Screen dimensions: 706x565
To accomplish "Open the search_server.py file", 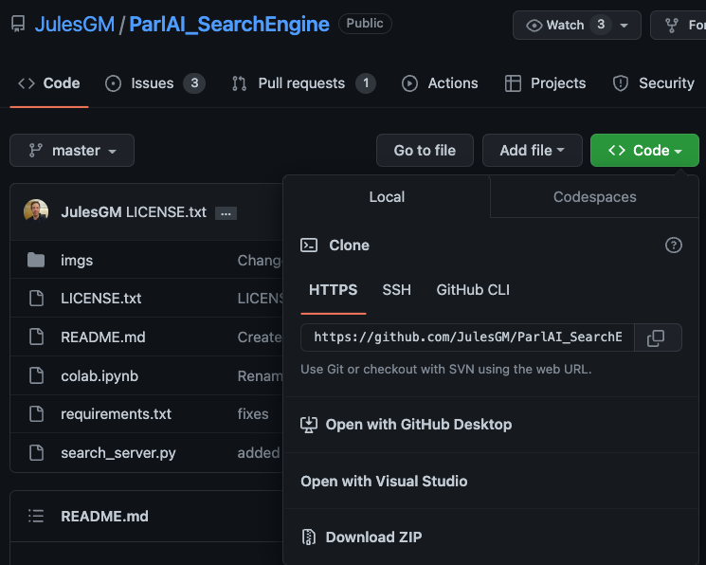I will click(118, 453).
